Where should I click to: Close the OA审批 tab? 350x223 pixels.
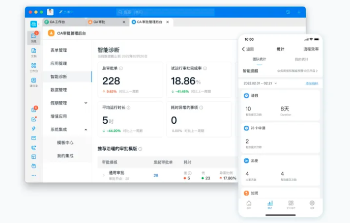[x=124, y=22]
